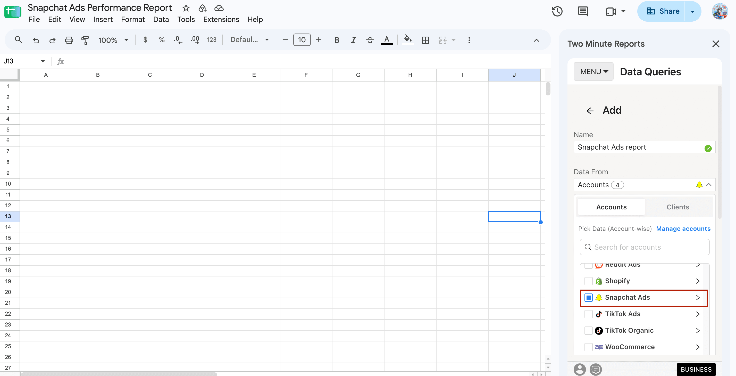Check the Shopify account checkbox
736x376 pixels.
(x=588, y=281)
